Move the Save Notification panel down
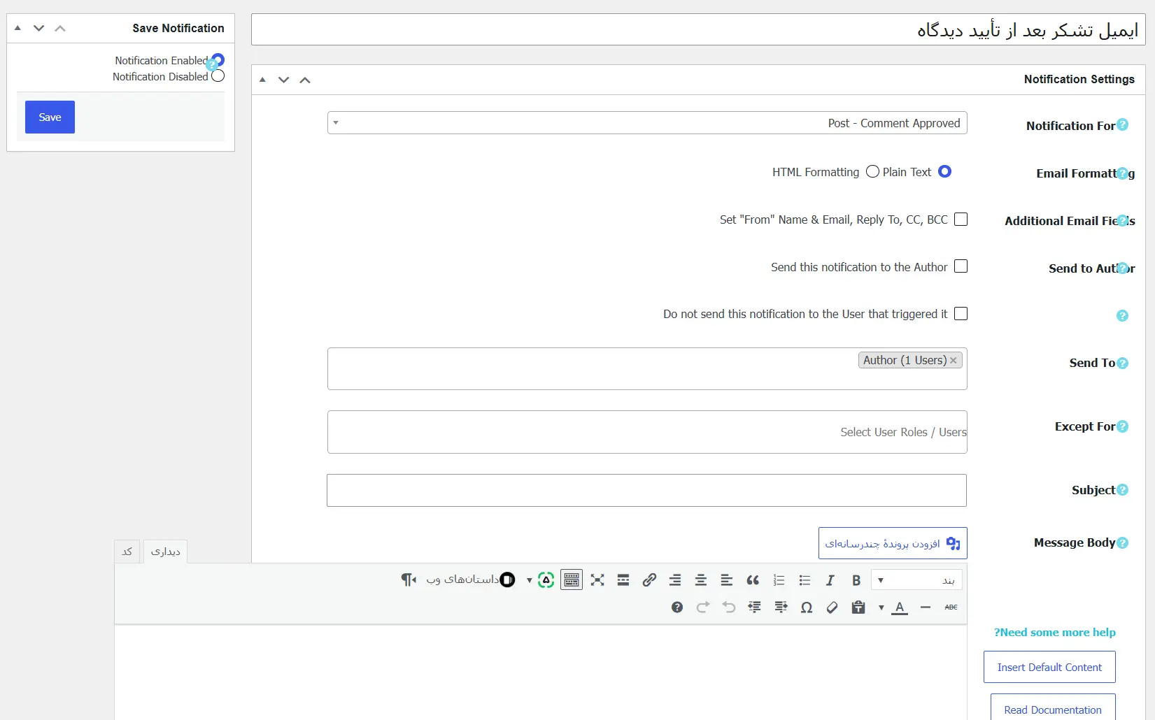Screen dimensions: 1155x720 pyautogui.click(x=39, y=28)
